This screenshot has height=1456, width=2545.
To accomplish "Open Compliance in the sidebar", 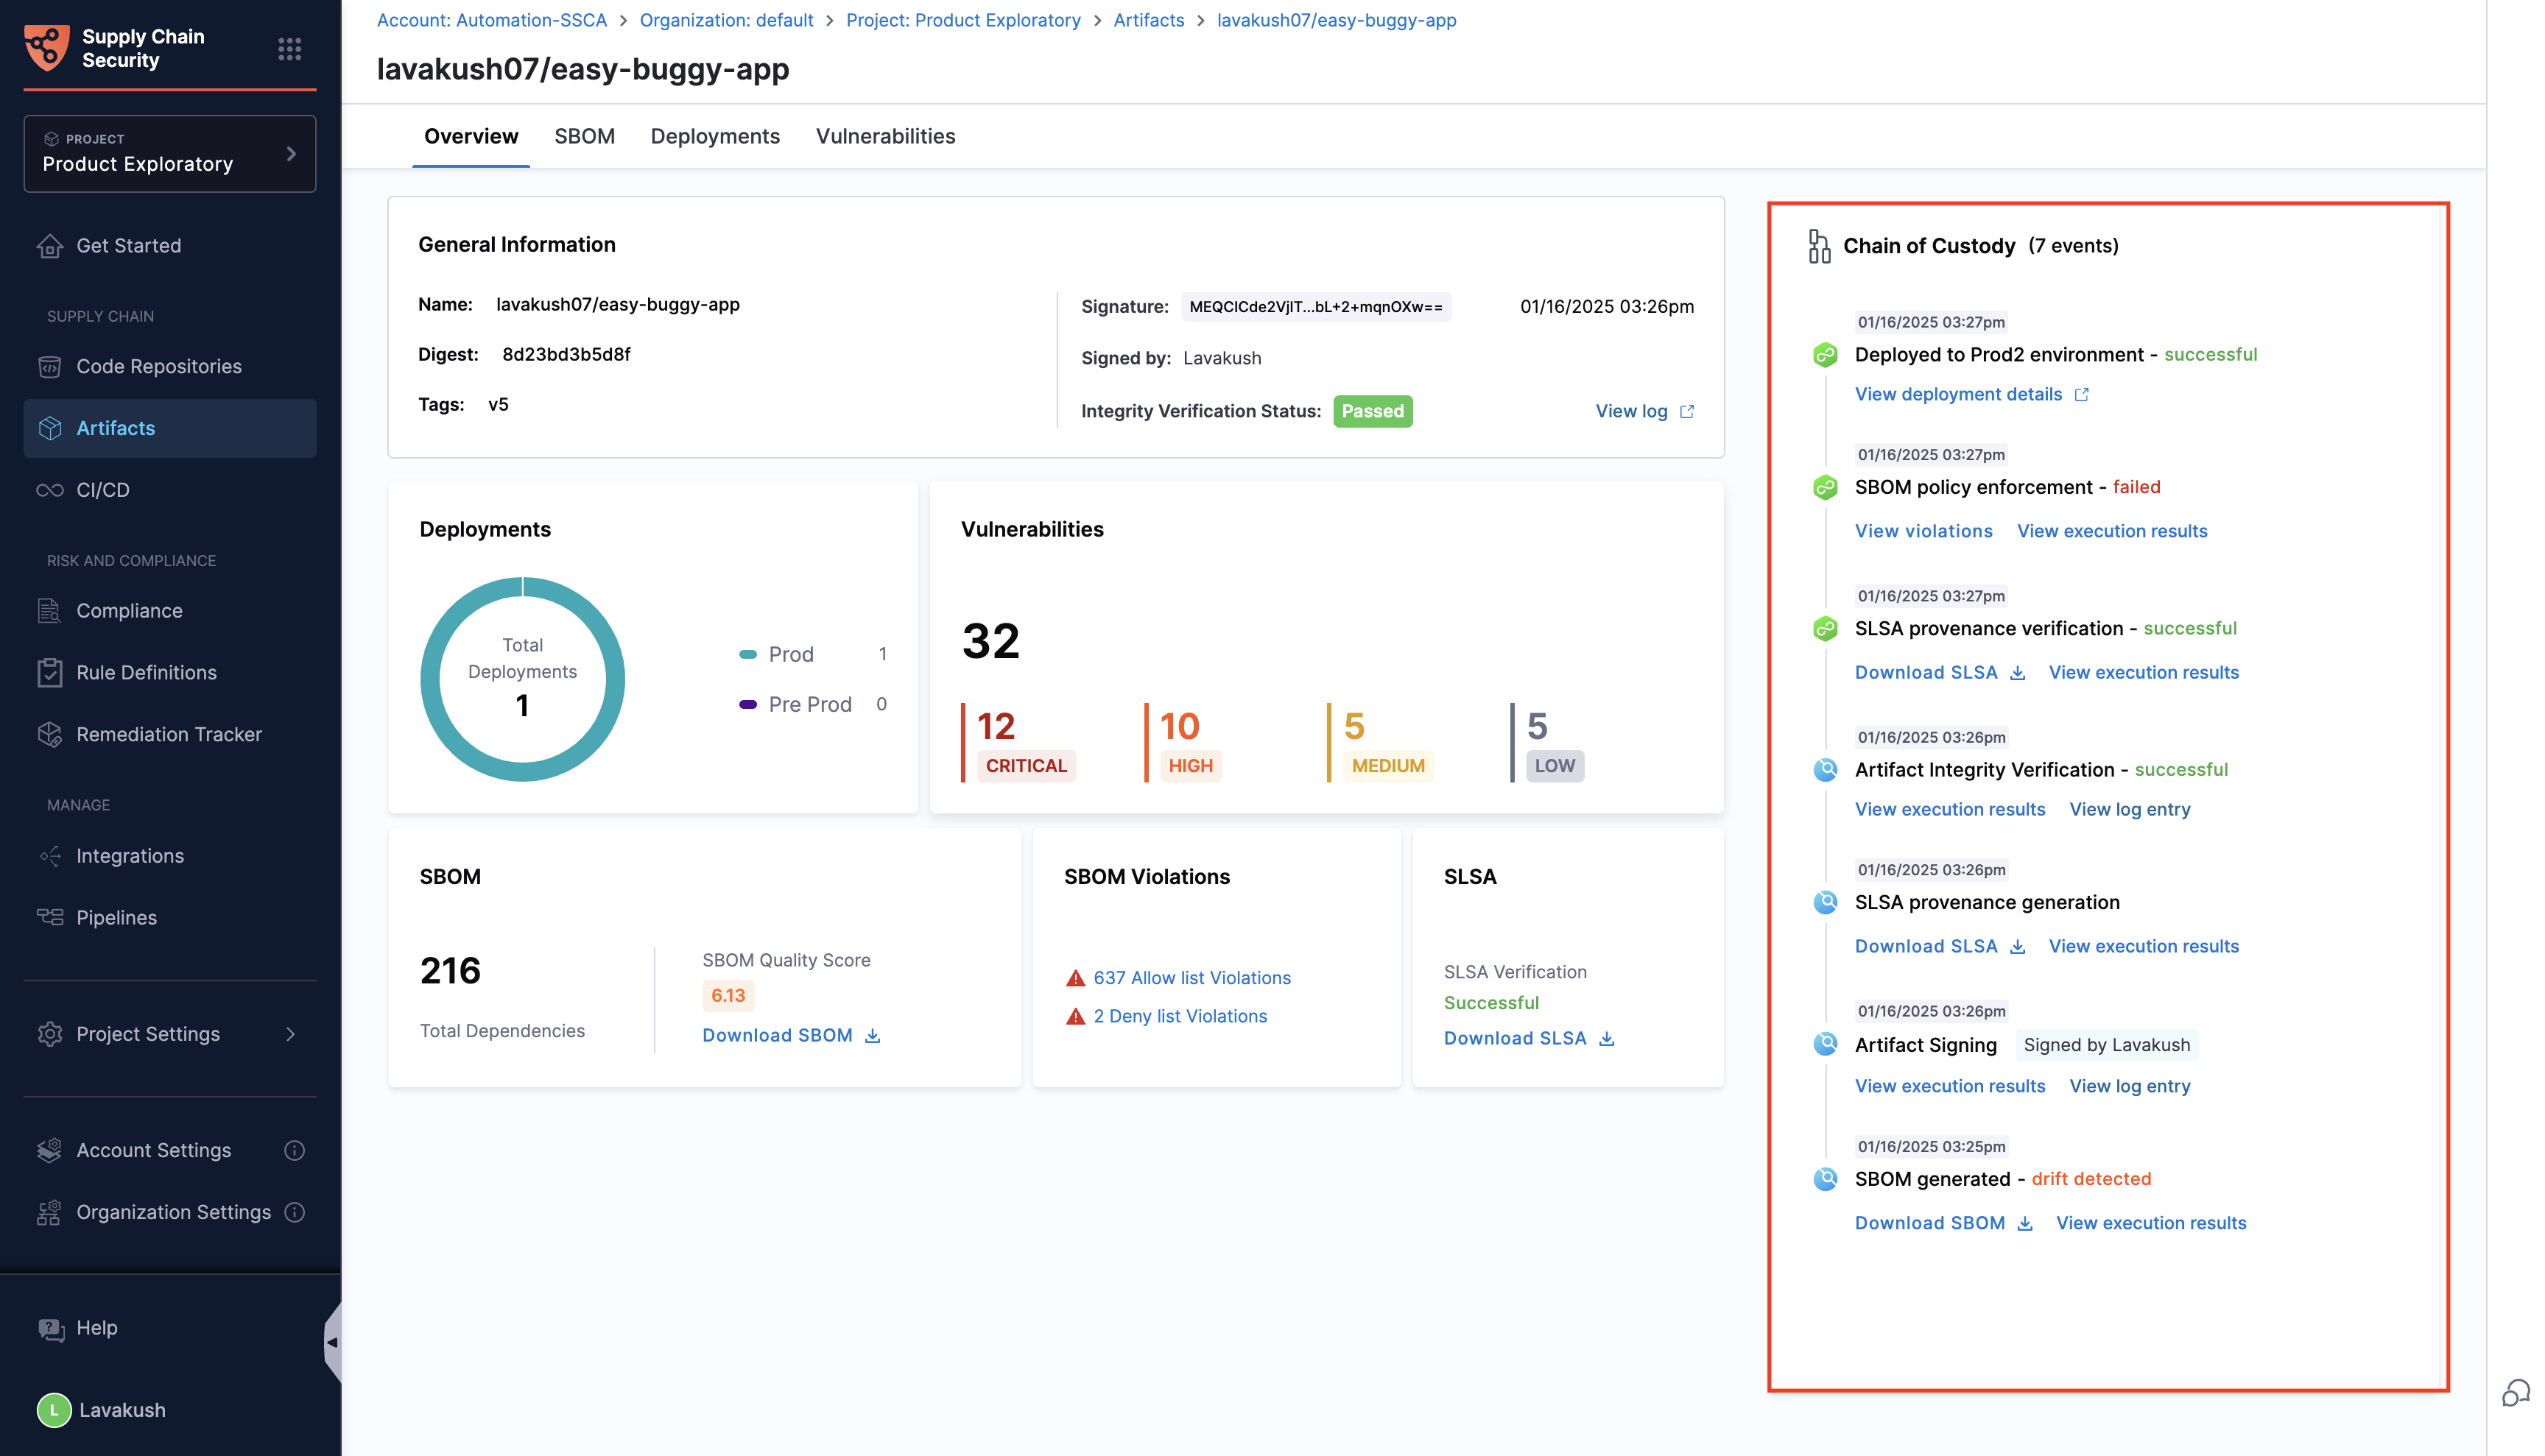I will click(x=129, y=611).
